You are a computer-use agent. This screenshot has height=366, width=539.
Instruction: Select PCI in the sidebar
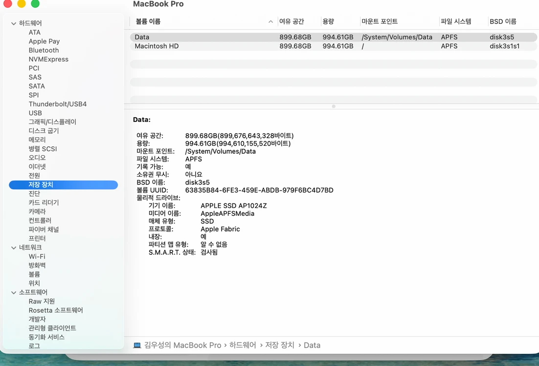pyautogui.click(x=34, y=68)
